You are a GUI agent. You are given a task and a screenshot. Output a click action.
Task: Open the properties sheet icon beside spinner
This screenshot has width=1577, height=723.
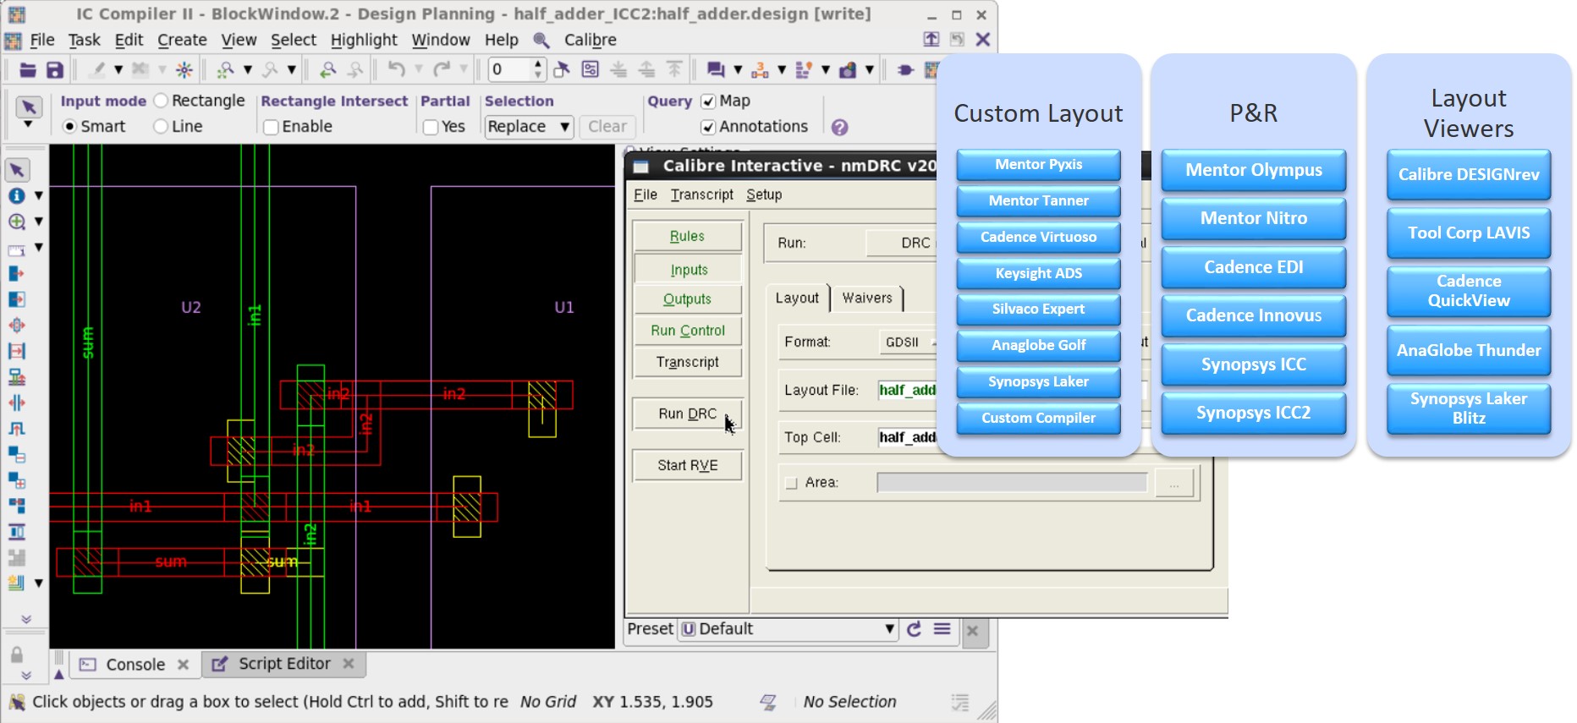tap(590, 69)
